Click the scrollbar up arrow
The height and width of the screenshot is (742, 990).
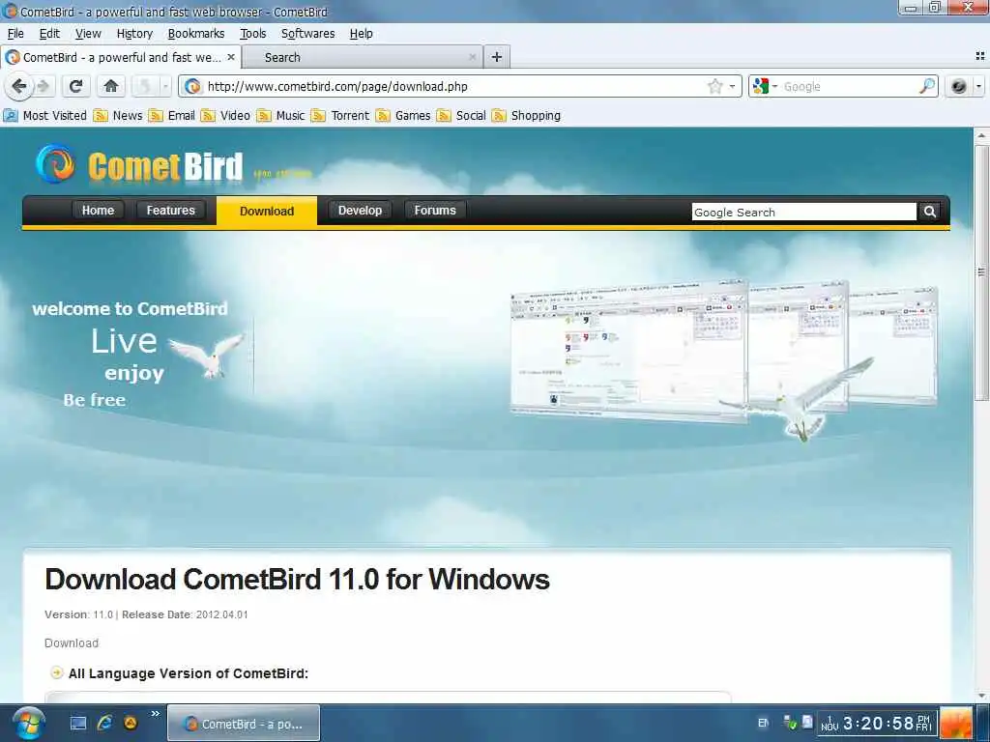click(981, 135)
